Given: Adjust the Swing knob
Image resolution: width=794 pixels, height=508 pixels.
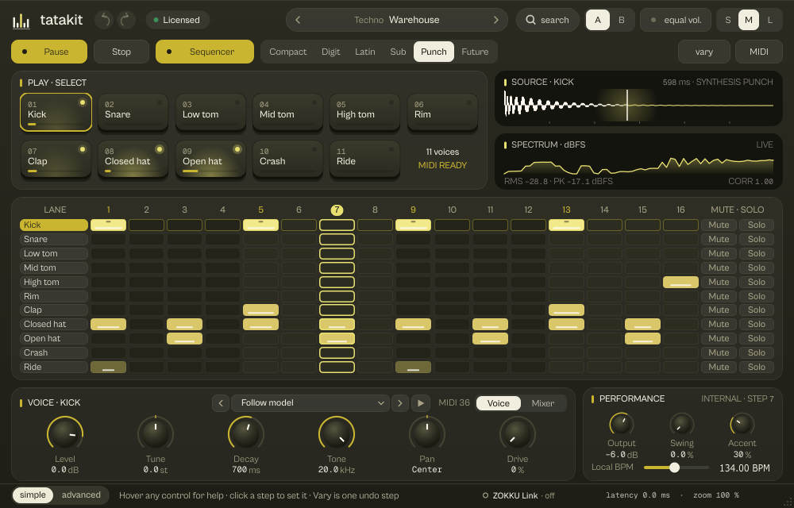Looking at the screenshot, I should click(681, 424).
